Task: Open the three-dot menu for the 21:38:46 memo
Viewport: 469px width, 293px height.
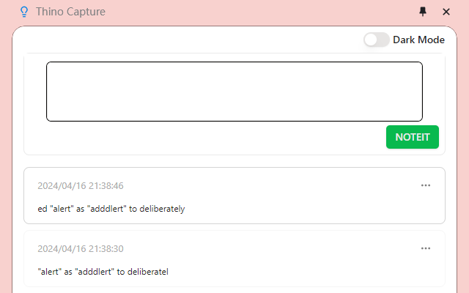Action: coord(426,185)
